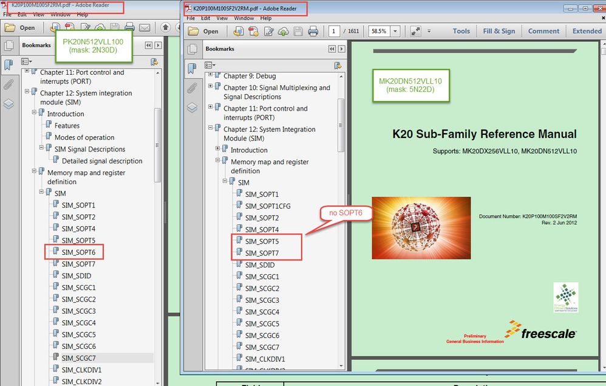Collapse the Bookmarks pane in right window

(x=332, y=49)
